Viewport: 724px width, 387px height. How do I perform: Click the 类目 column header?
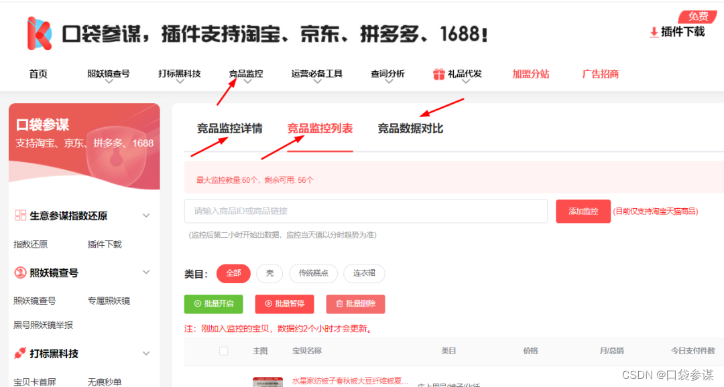pos(448,351)
